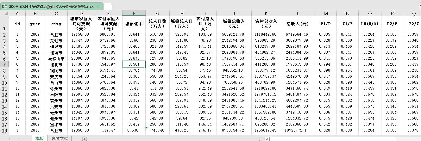
Task: Select the cell containing 马鞍山市
Action: pyautogui.click(x=56, y=58)
